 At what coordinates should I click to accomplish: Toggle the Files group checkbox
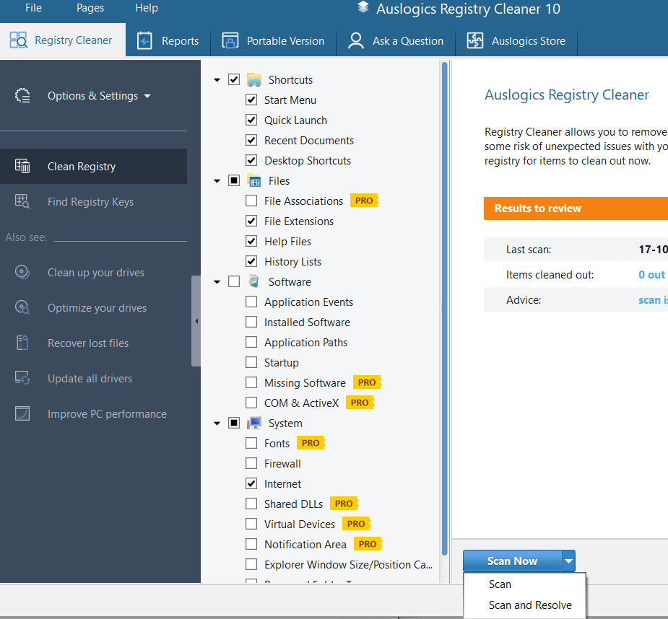point(234,180)
